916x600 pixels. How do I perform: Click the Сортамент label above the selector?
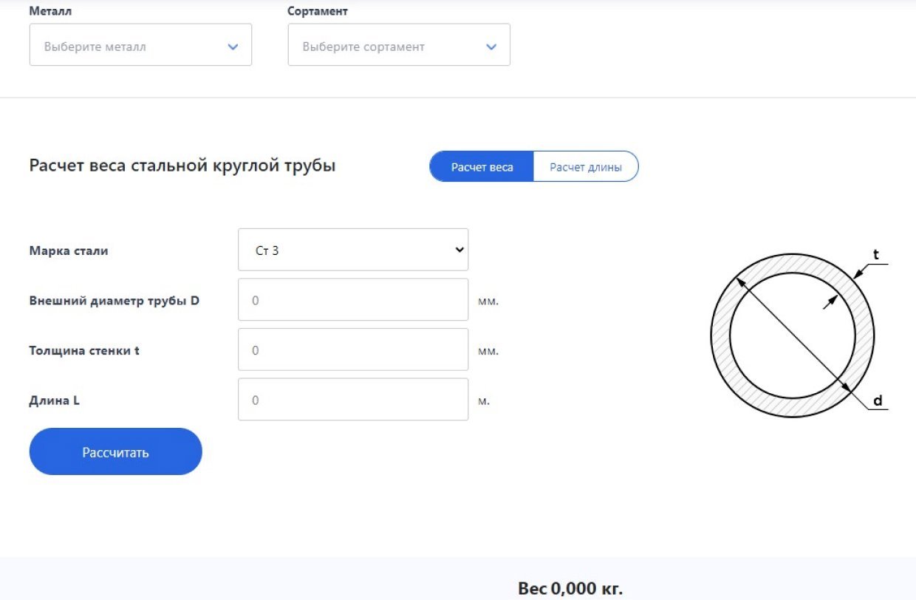(318, 12)
